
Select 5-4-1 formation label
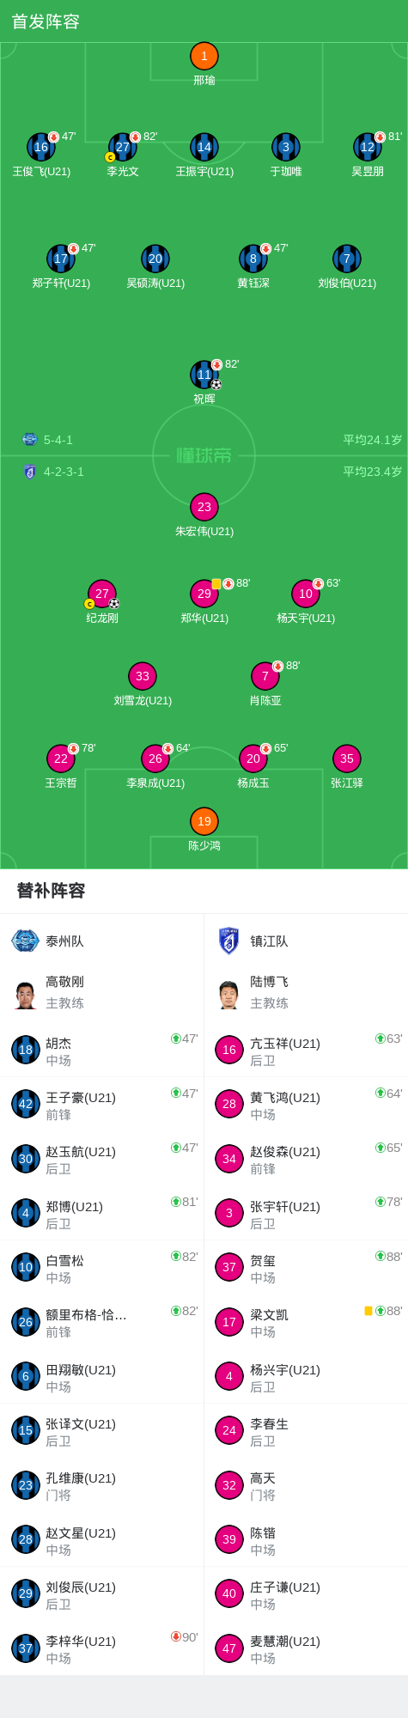(x=58, y=440)
